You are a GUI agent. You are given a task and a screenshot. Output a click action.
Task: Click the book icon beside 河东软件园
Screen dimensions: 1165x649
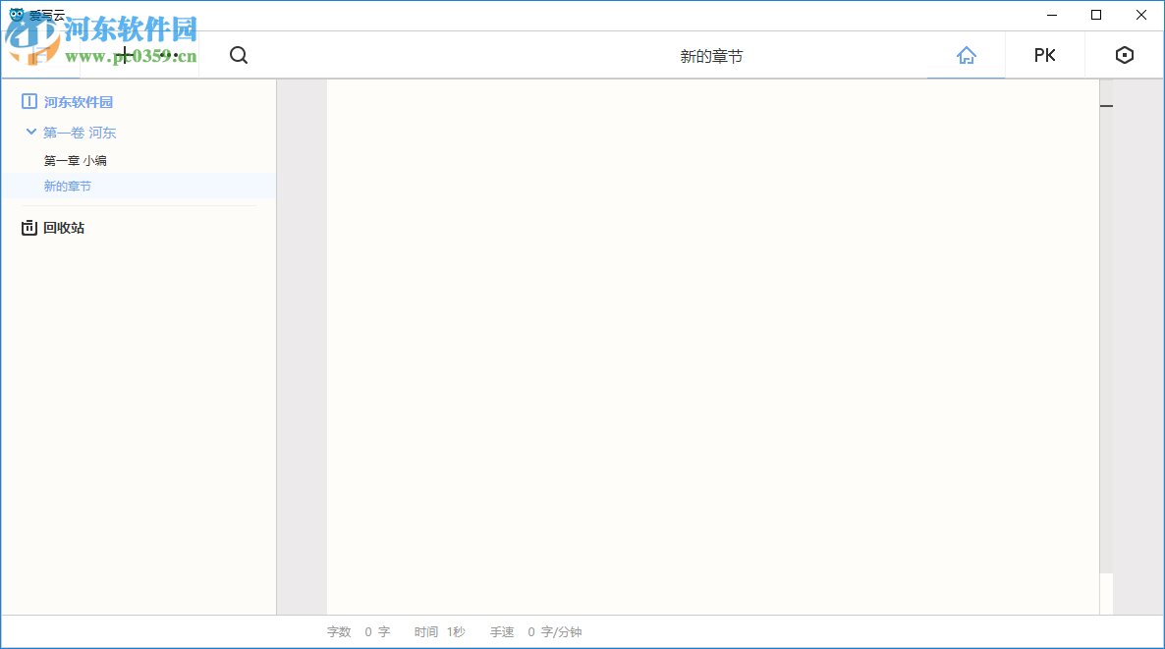tap(28, 101)
